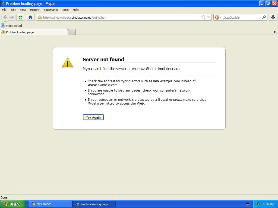Open the Bookmarks menu
Screen dimensions: 278x208
pos(51,10)
